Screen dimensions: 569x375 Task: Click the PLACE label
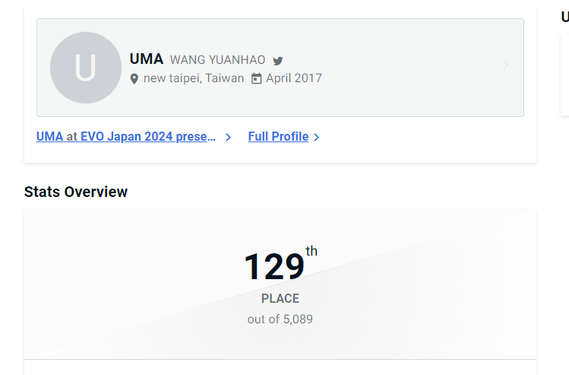[x=280, y=299]
